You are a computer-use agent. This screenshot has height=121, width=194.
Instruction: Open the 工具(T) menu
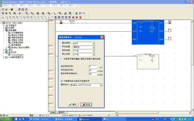click(55, 5)
